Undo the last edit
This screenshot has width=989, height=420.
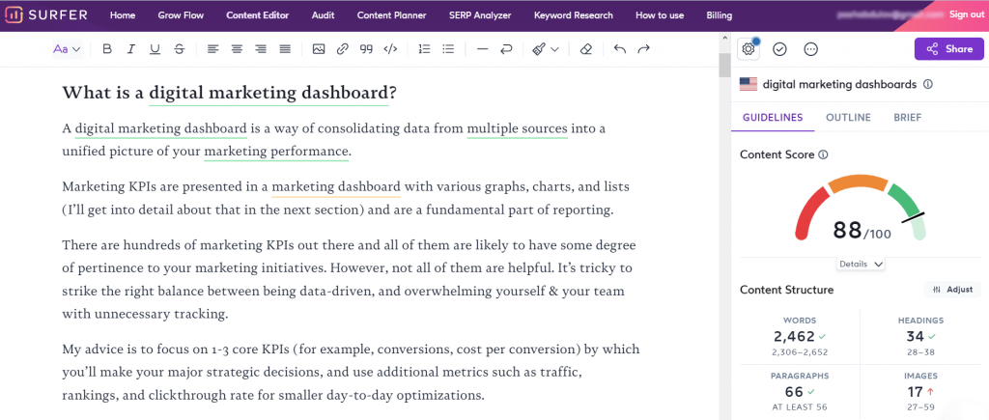pos(620,49)
